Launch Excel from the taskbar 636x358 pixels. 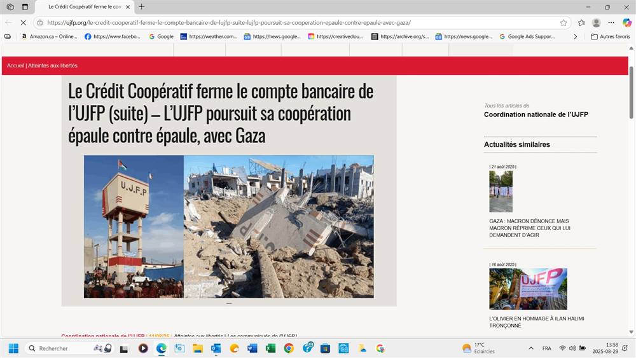coord(270,348)
